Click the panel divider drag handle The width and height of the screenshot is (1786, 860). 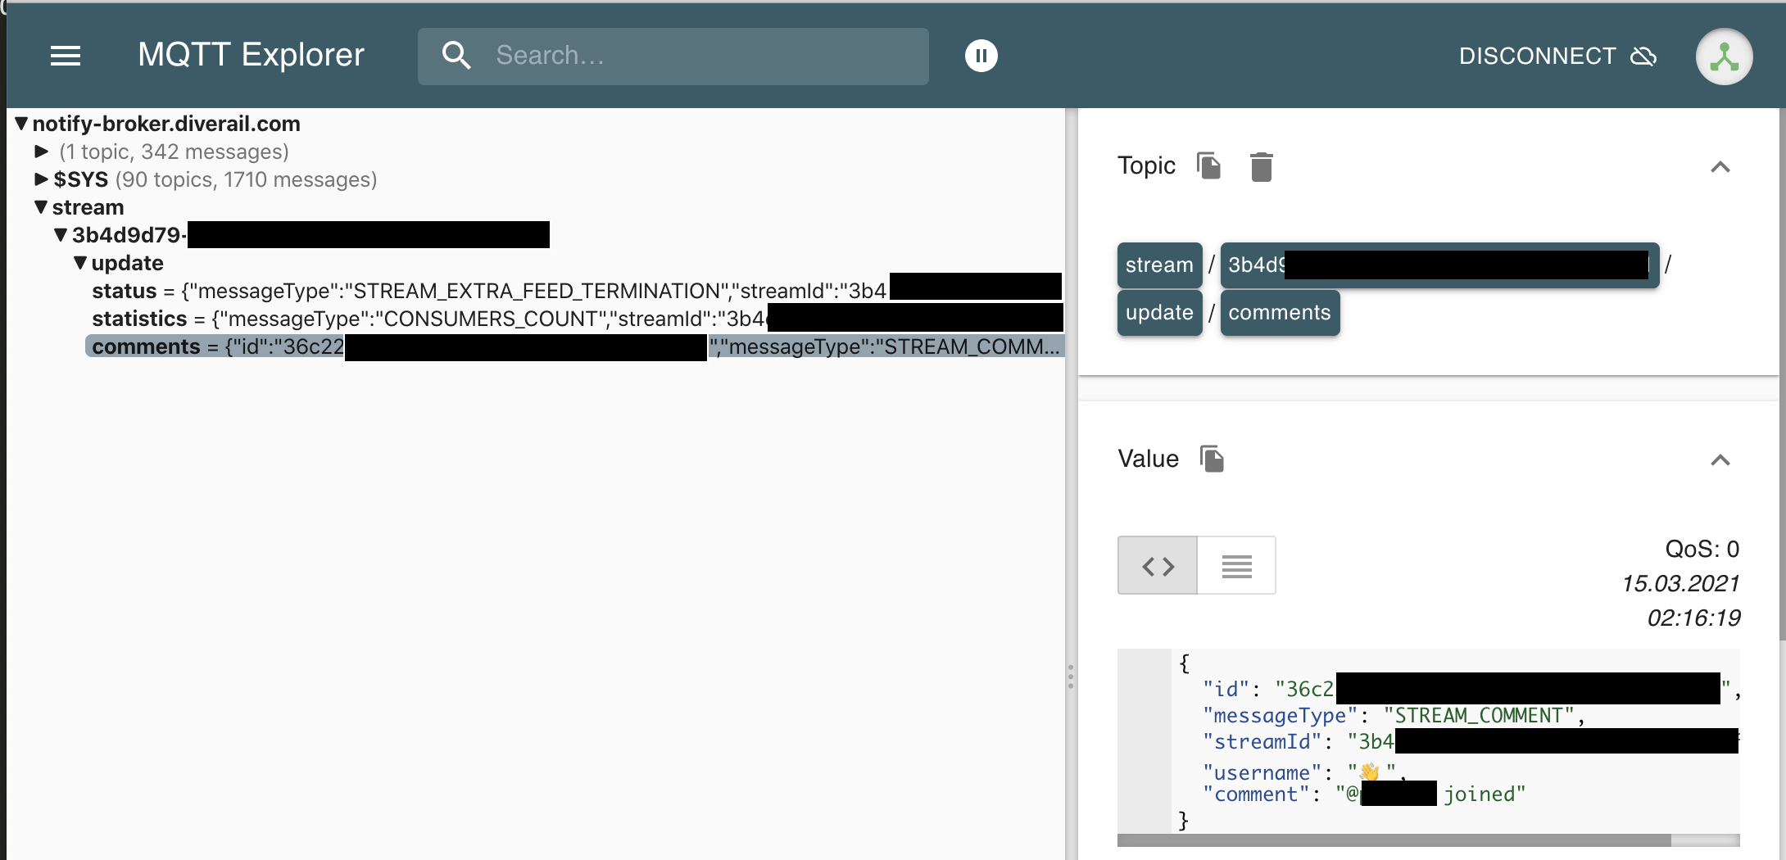click(1070, 677)
